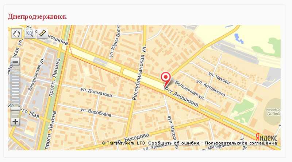Select the hand pan tool
The image size is (292, 162).
pyautogui.click(x=16, y=33)
